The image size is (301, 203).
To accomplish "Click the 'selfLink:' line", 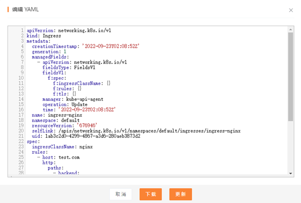I will coord(136,131).
